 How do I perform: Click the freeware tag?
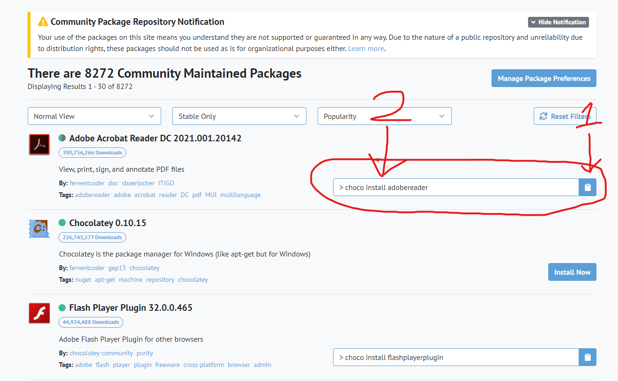point(167,365)
